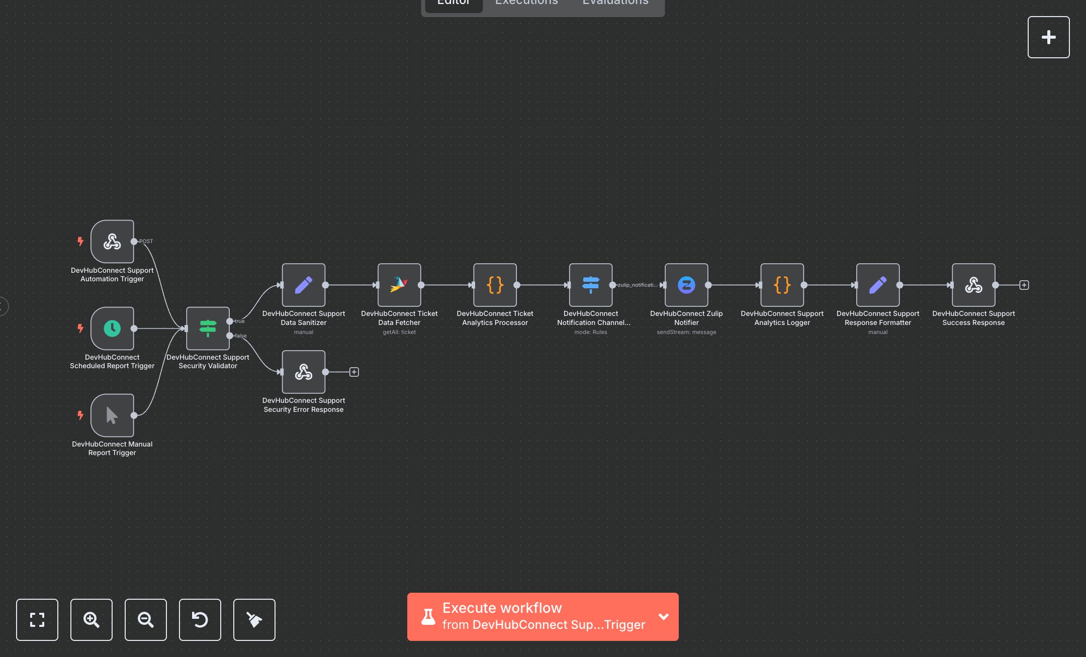
Task: Open the DevHubConnect Zulip Notifier node
Action: 686,285
